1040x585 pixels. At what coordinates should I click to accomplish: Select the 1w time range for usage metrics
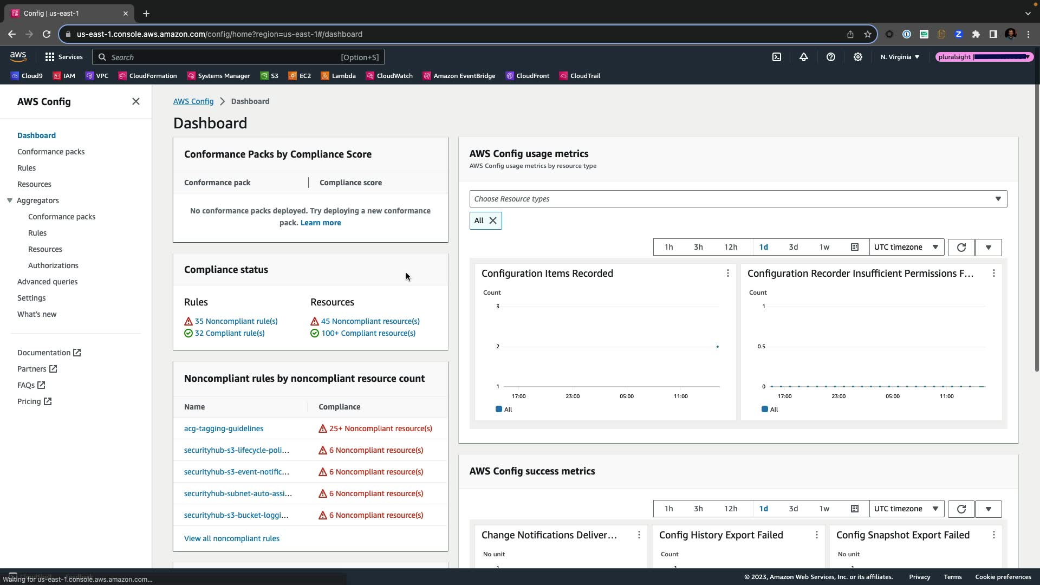(824, 248)
